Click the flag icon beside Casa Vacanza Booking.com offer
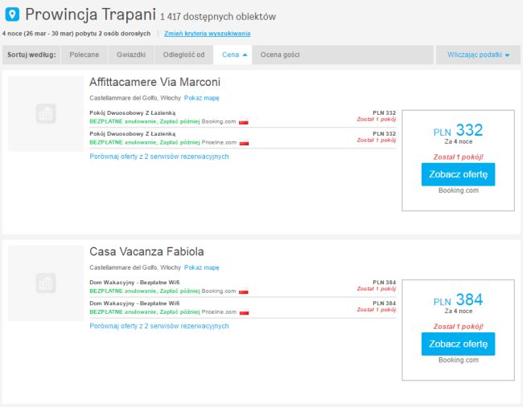The image size is (523, 407). [x=244, y=292]
